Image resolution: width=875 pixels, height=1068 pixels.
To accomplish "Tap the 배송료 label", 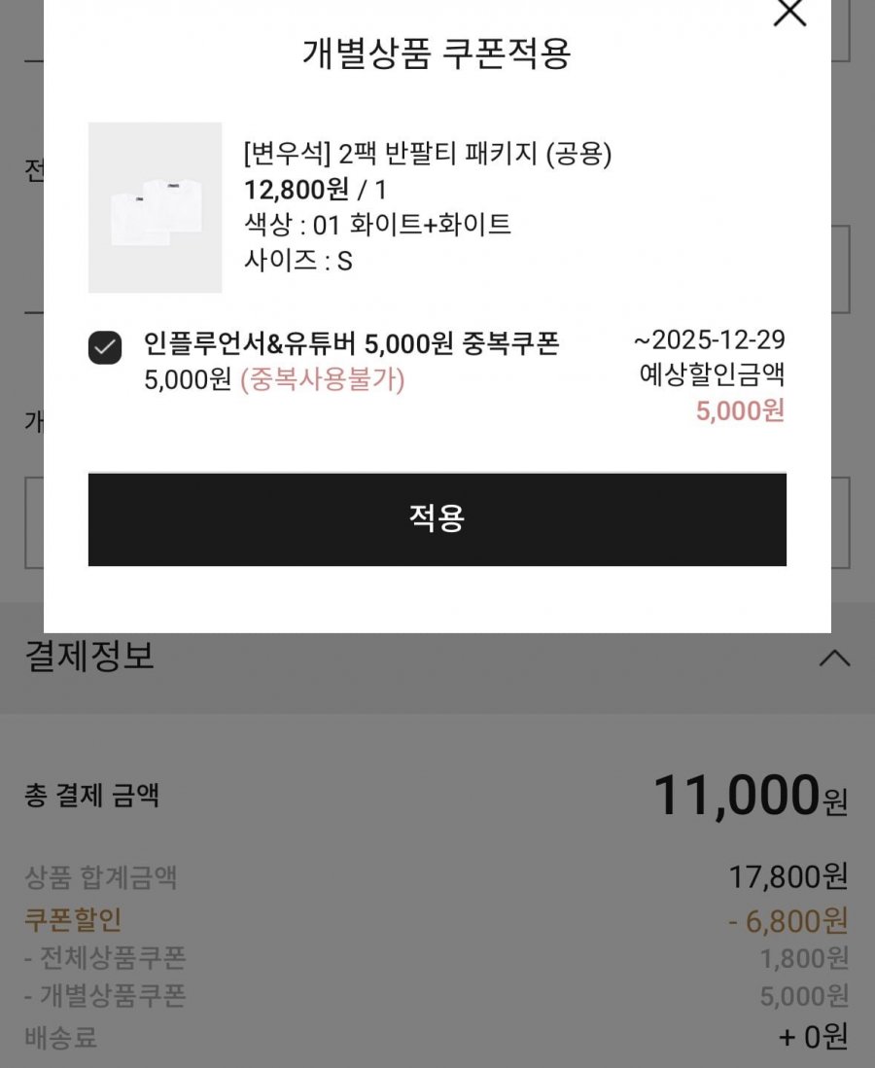I will pyautogui.click(x=60, y=1037).
